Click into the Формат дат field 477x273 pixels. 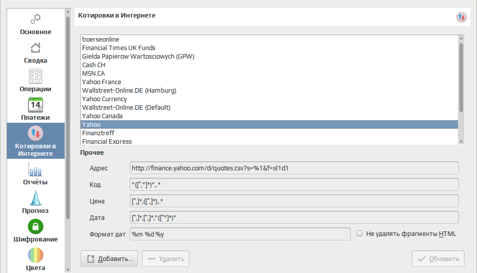240,234
